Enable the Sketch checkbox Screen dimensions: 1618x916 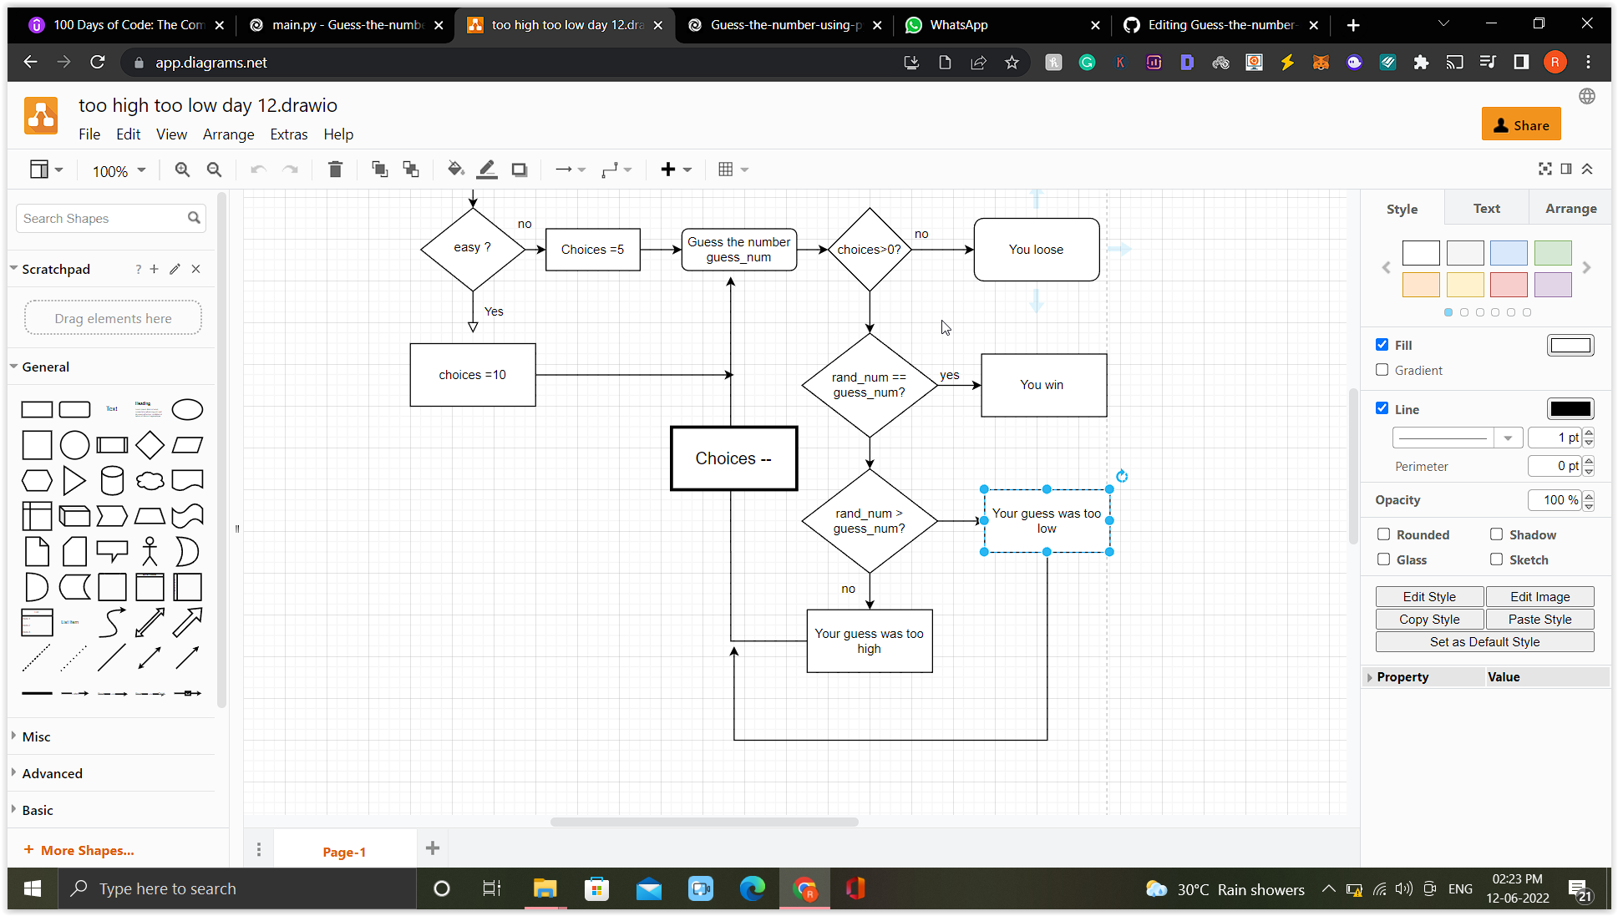pyautogui.click(x=1496, y=559)
